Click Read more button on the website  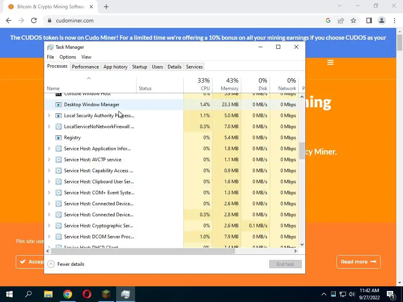pyautogui.click(x=358, y=262)
